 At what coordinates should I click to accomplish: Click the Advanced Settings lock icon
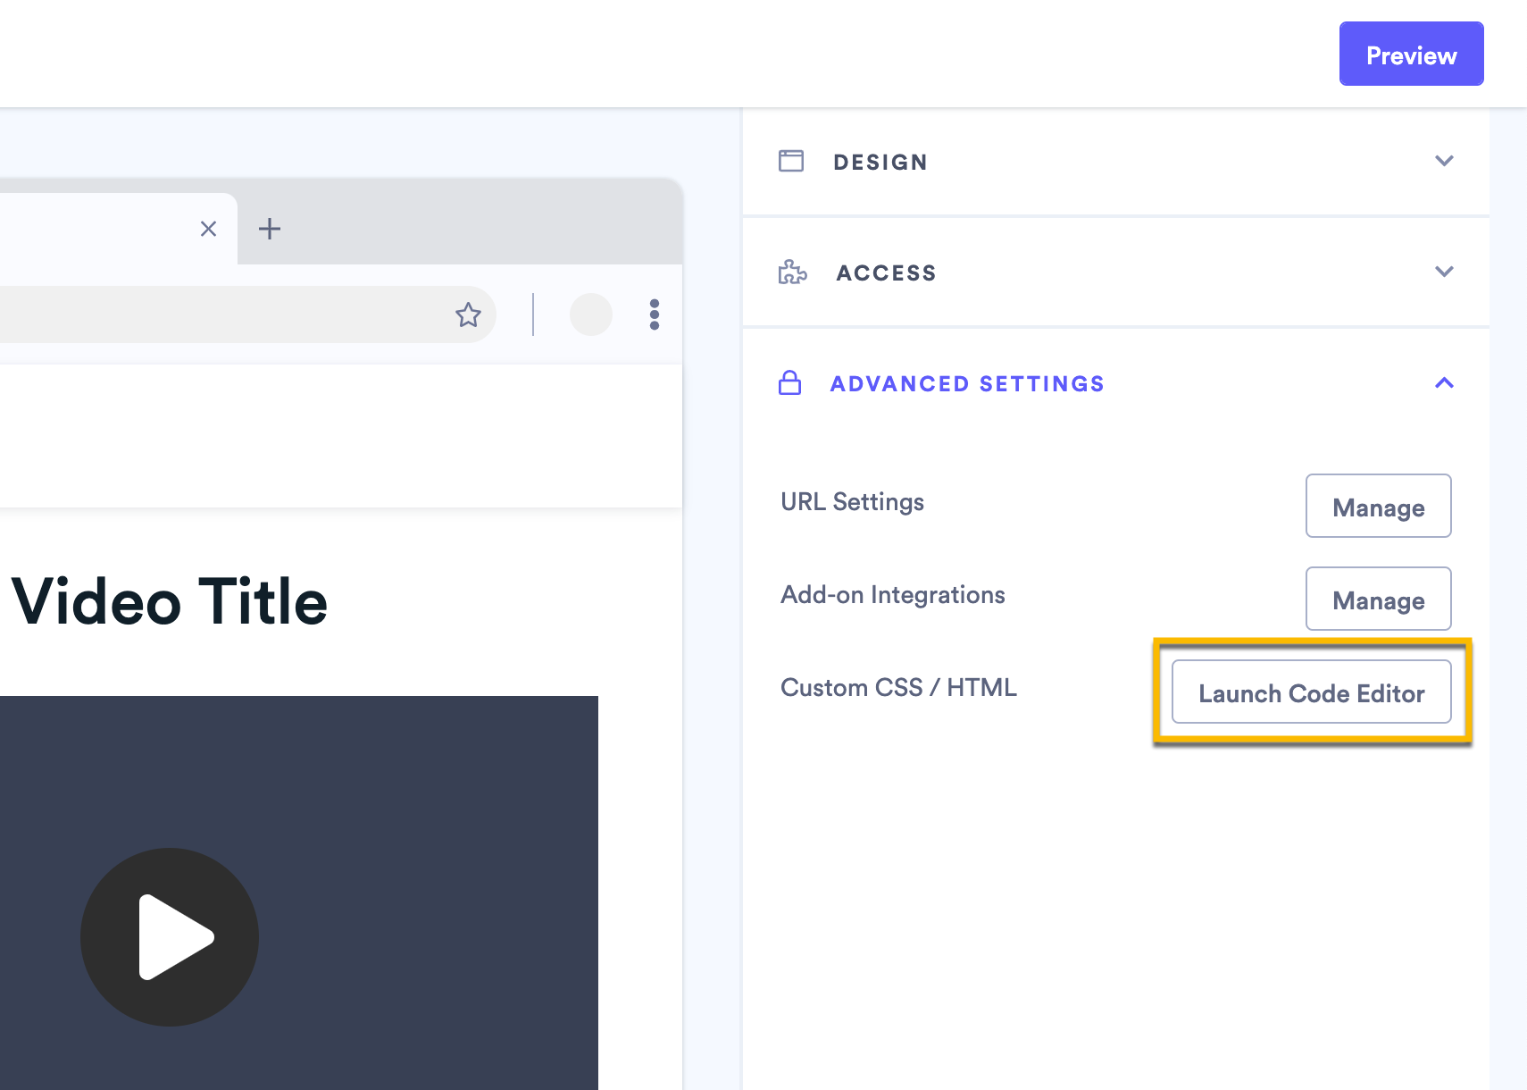[789, 383]
